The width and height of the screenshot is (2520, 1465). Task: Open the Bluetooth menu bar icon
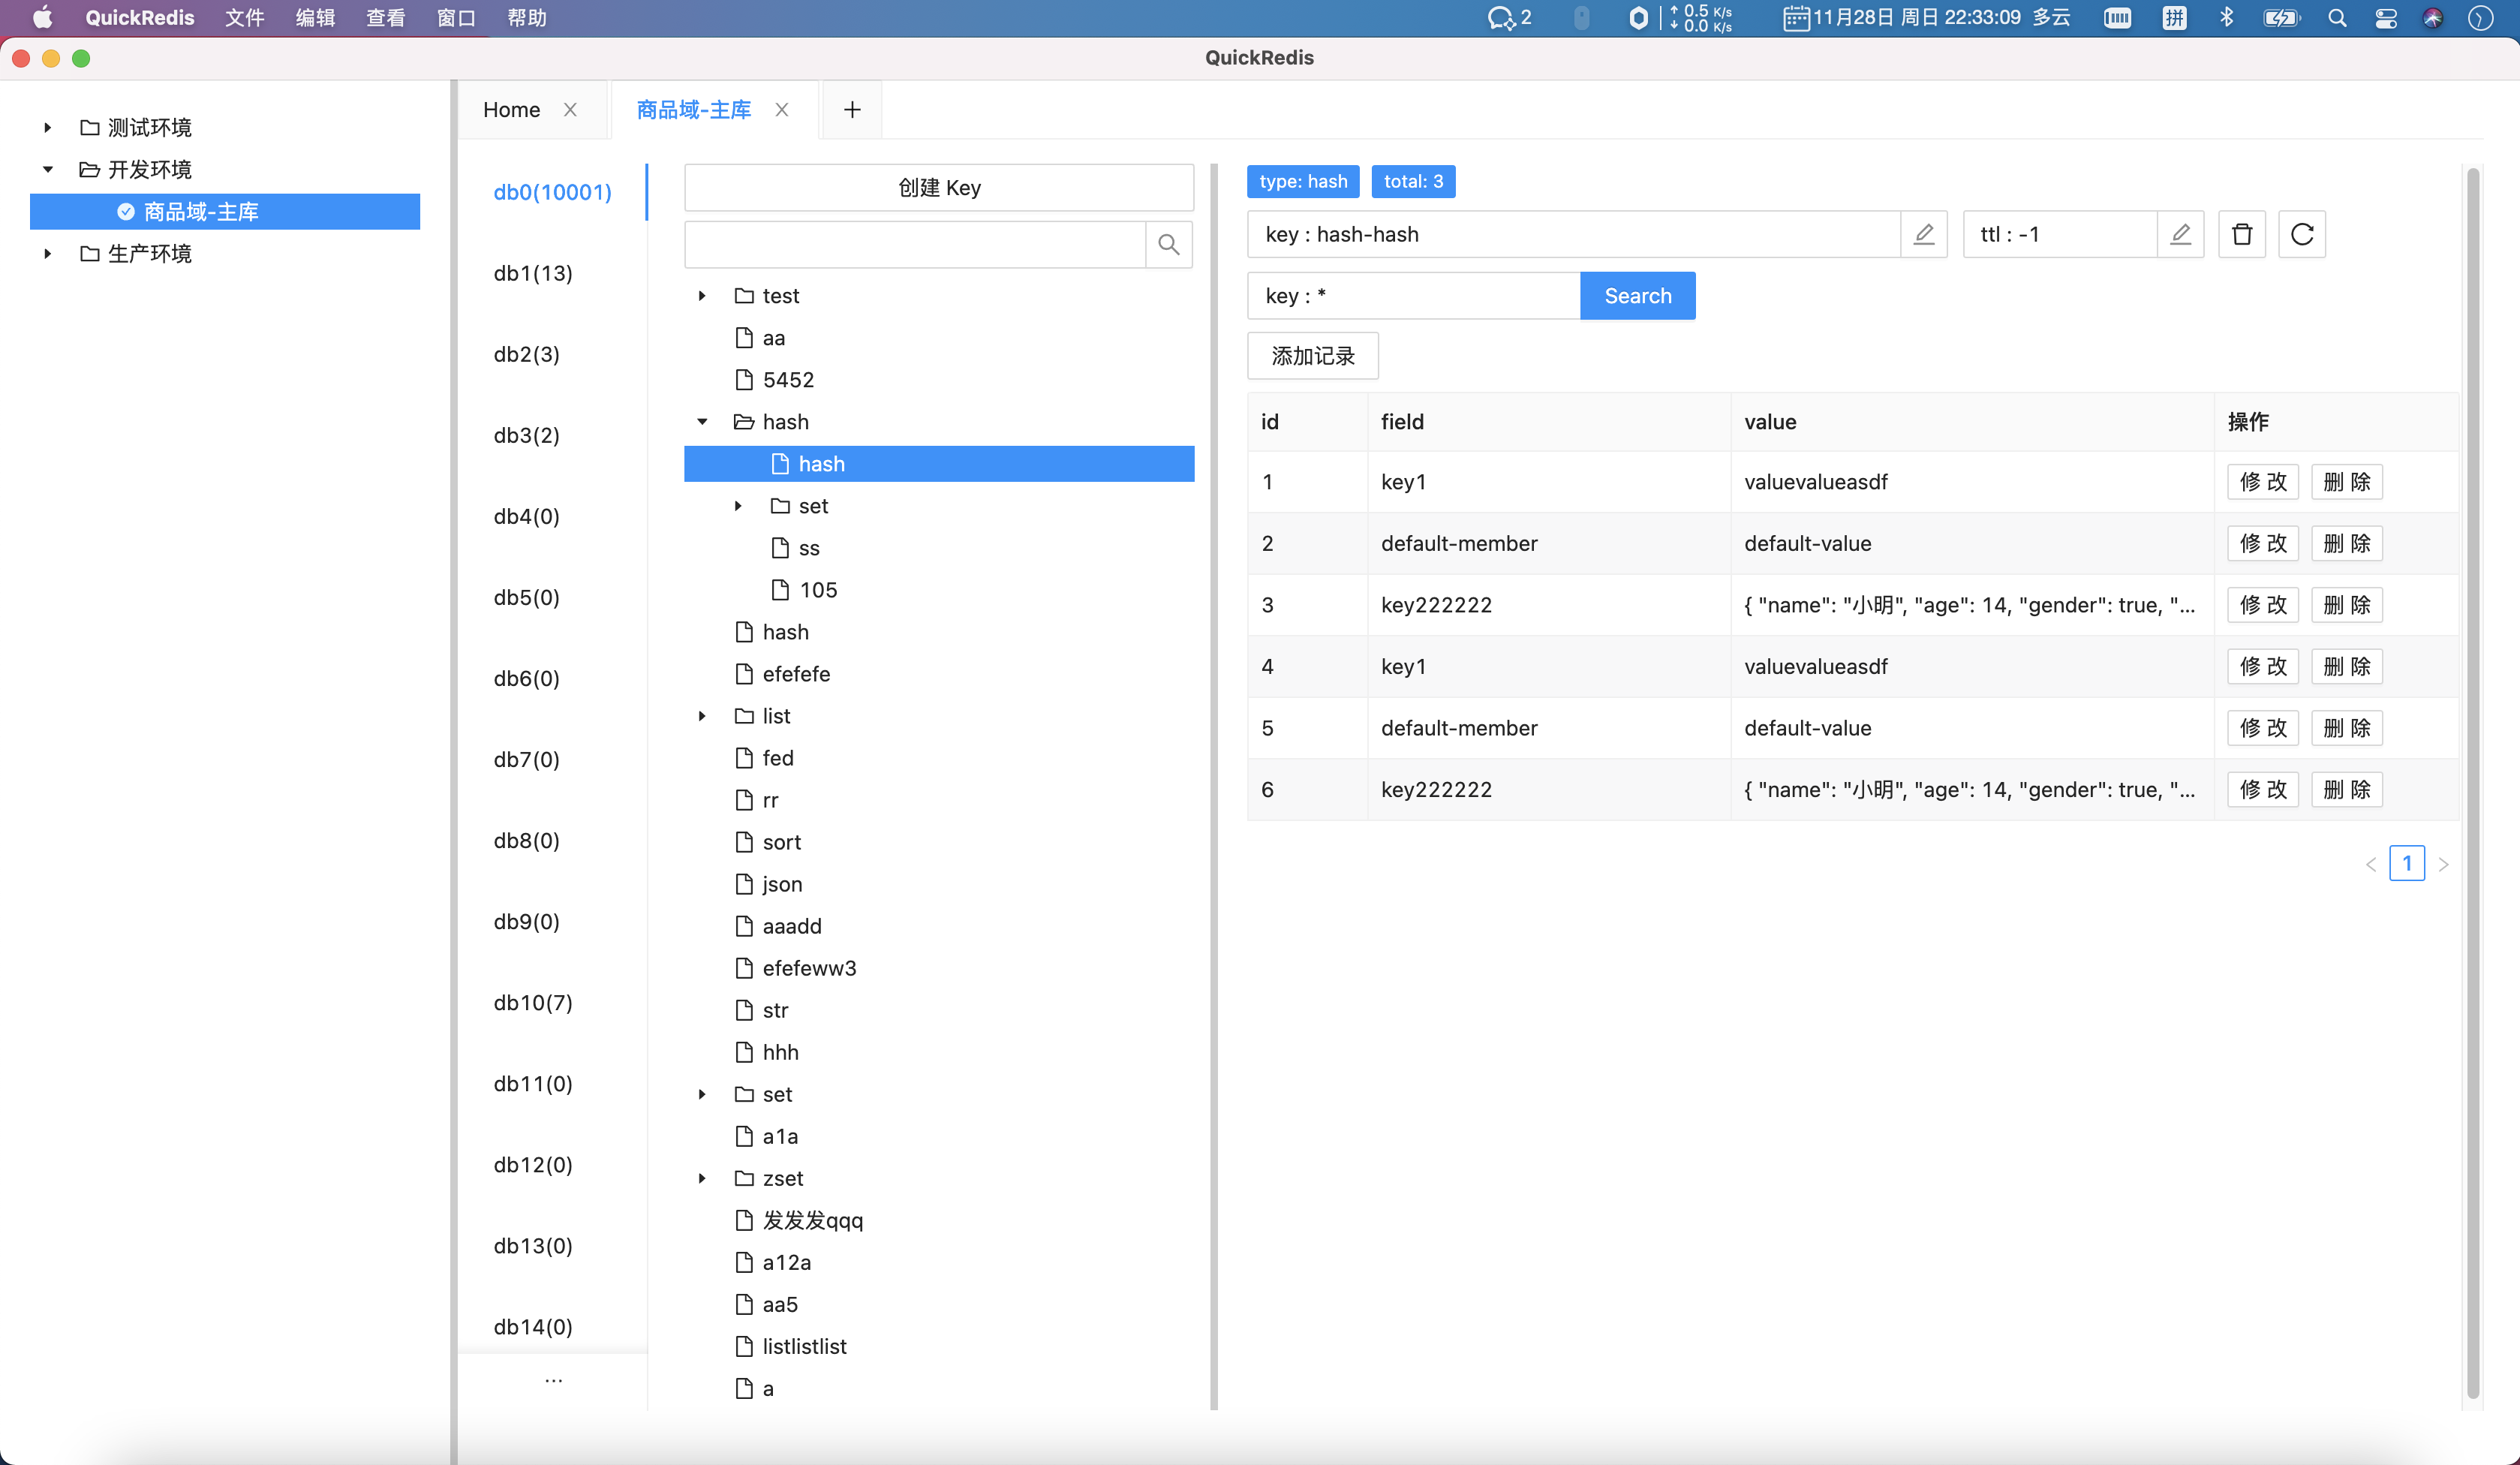point(2226,18)
